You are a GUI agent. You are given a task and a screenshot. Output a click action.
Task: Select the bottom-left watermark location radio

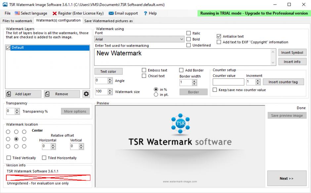pyautogui.click(x=8, y=147)
